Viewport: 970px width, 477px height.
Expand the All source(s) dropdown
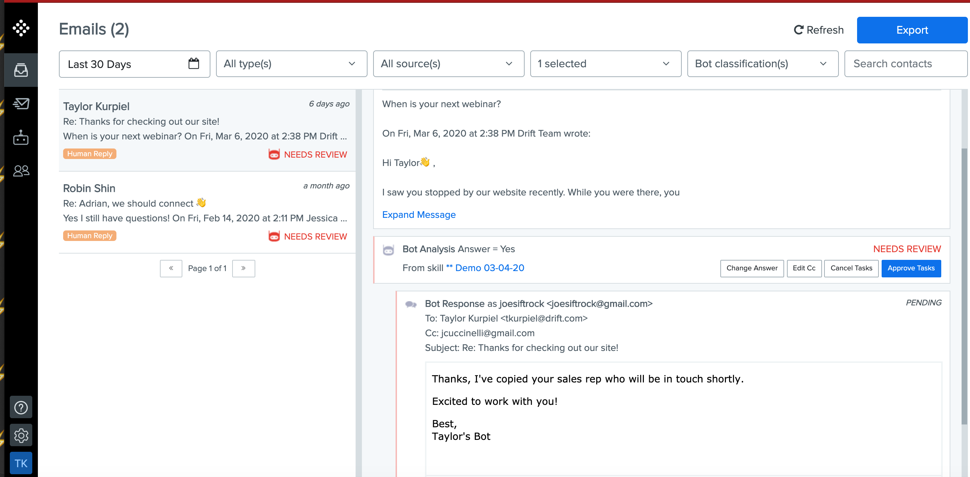coord(449,64)
